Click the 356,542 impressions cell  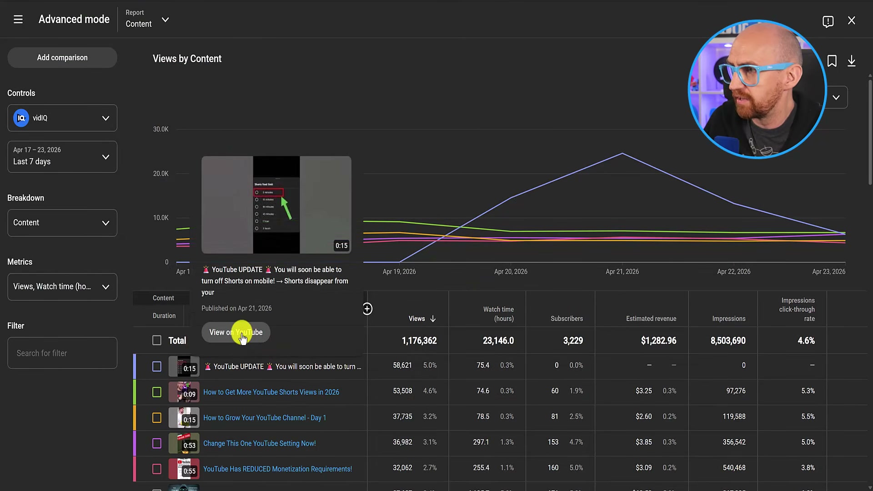pyautogui.click(x=734, y=442)
